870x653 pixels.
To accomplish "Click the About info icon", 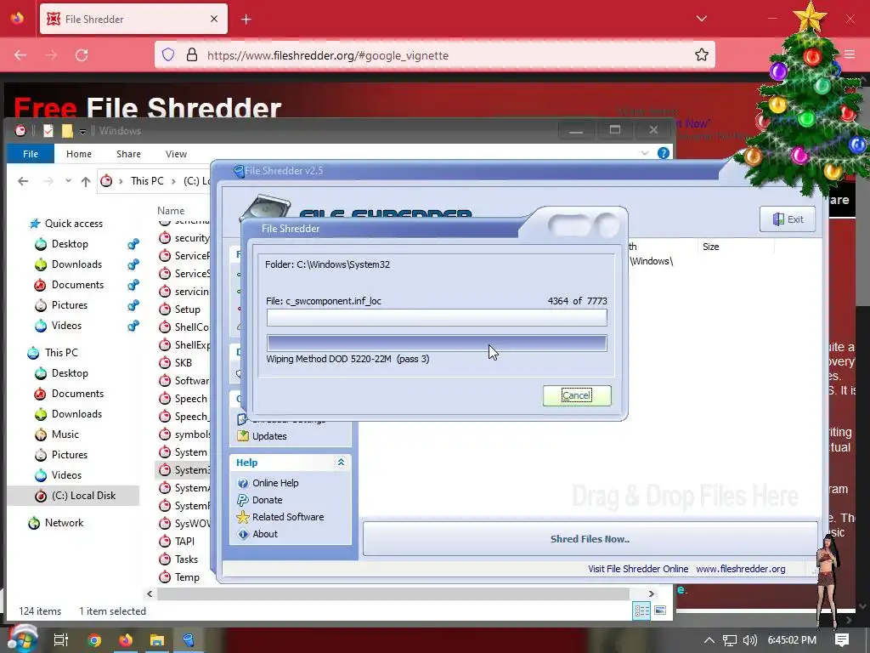I will point(242,534).
